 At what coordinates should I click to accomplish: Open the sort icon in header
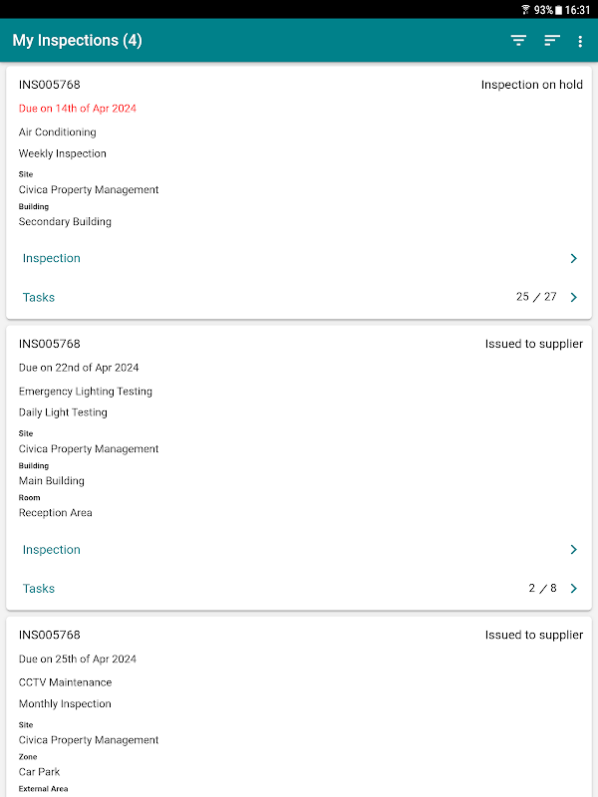[552, 41]
